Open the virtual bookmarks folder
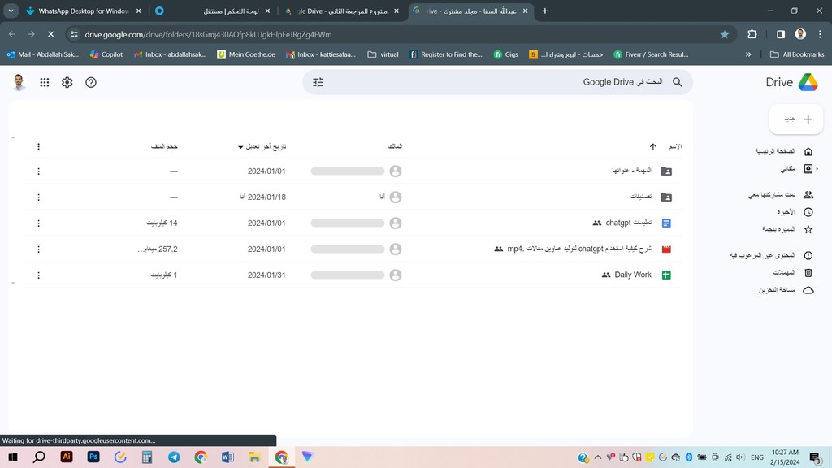This screenshot has height=468, width=832. 383,54
